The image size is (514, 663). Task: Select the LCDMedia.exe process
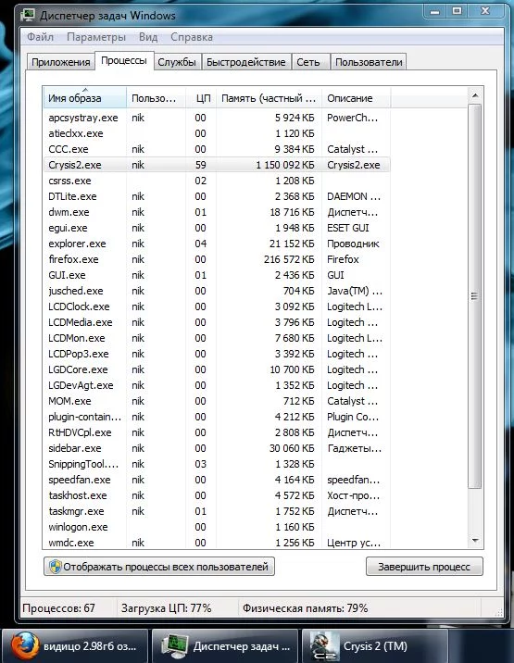(217, 322)
